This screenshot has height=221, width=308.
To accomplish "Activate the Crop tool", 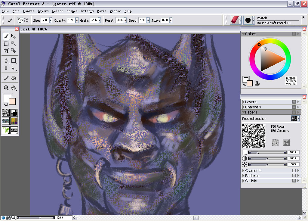I will pos(6,51).
